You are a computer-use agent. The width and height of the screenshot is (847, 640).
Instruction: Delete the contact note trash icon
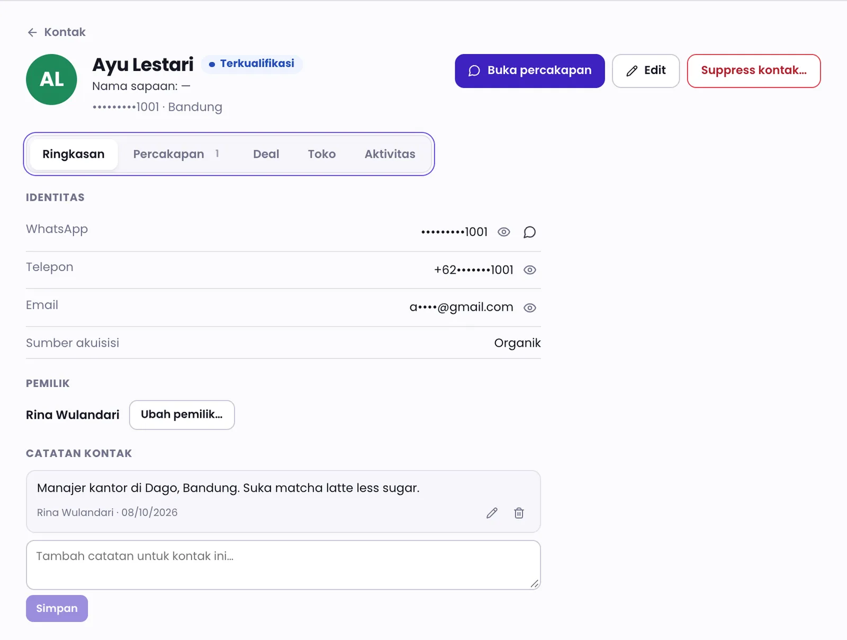519,513
